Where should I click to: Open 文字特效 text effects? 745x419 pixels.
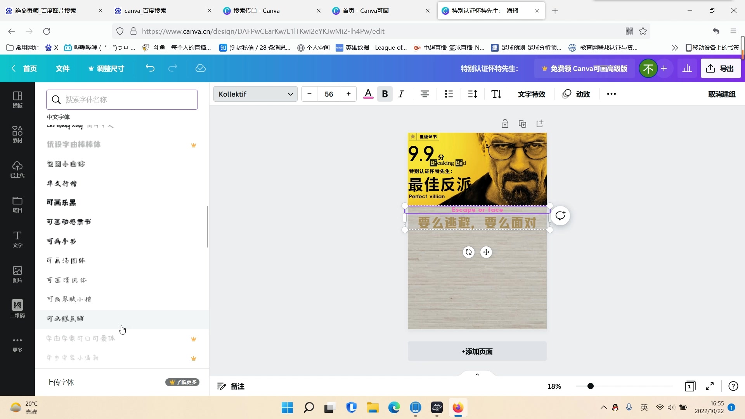(531, 94)
